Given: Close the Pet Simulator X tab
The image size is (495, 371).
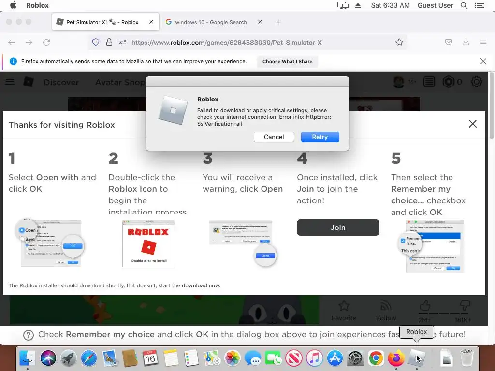Looking at the screenshot, I should 151,22.
